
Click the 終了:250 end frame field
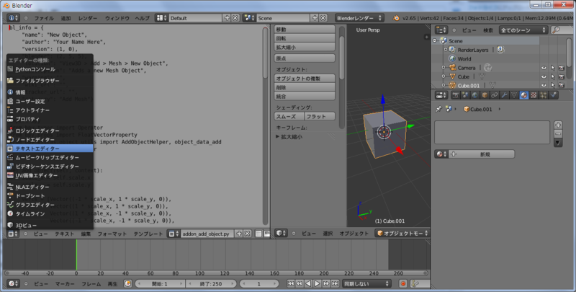(x=210, y=283)
